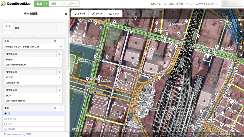
Task: Open the ヘルプ menu item
Action: pyautogui.click(x=190, y=4)
